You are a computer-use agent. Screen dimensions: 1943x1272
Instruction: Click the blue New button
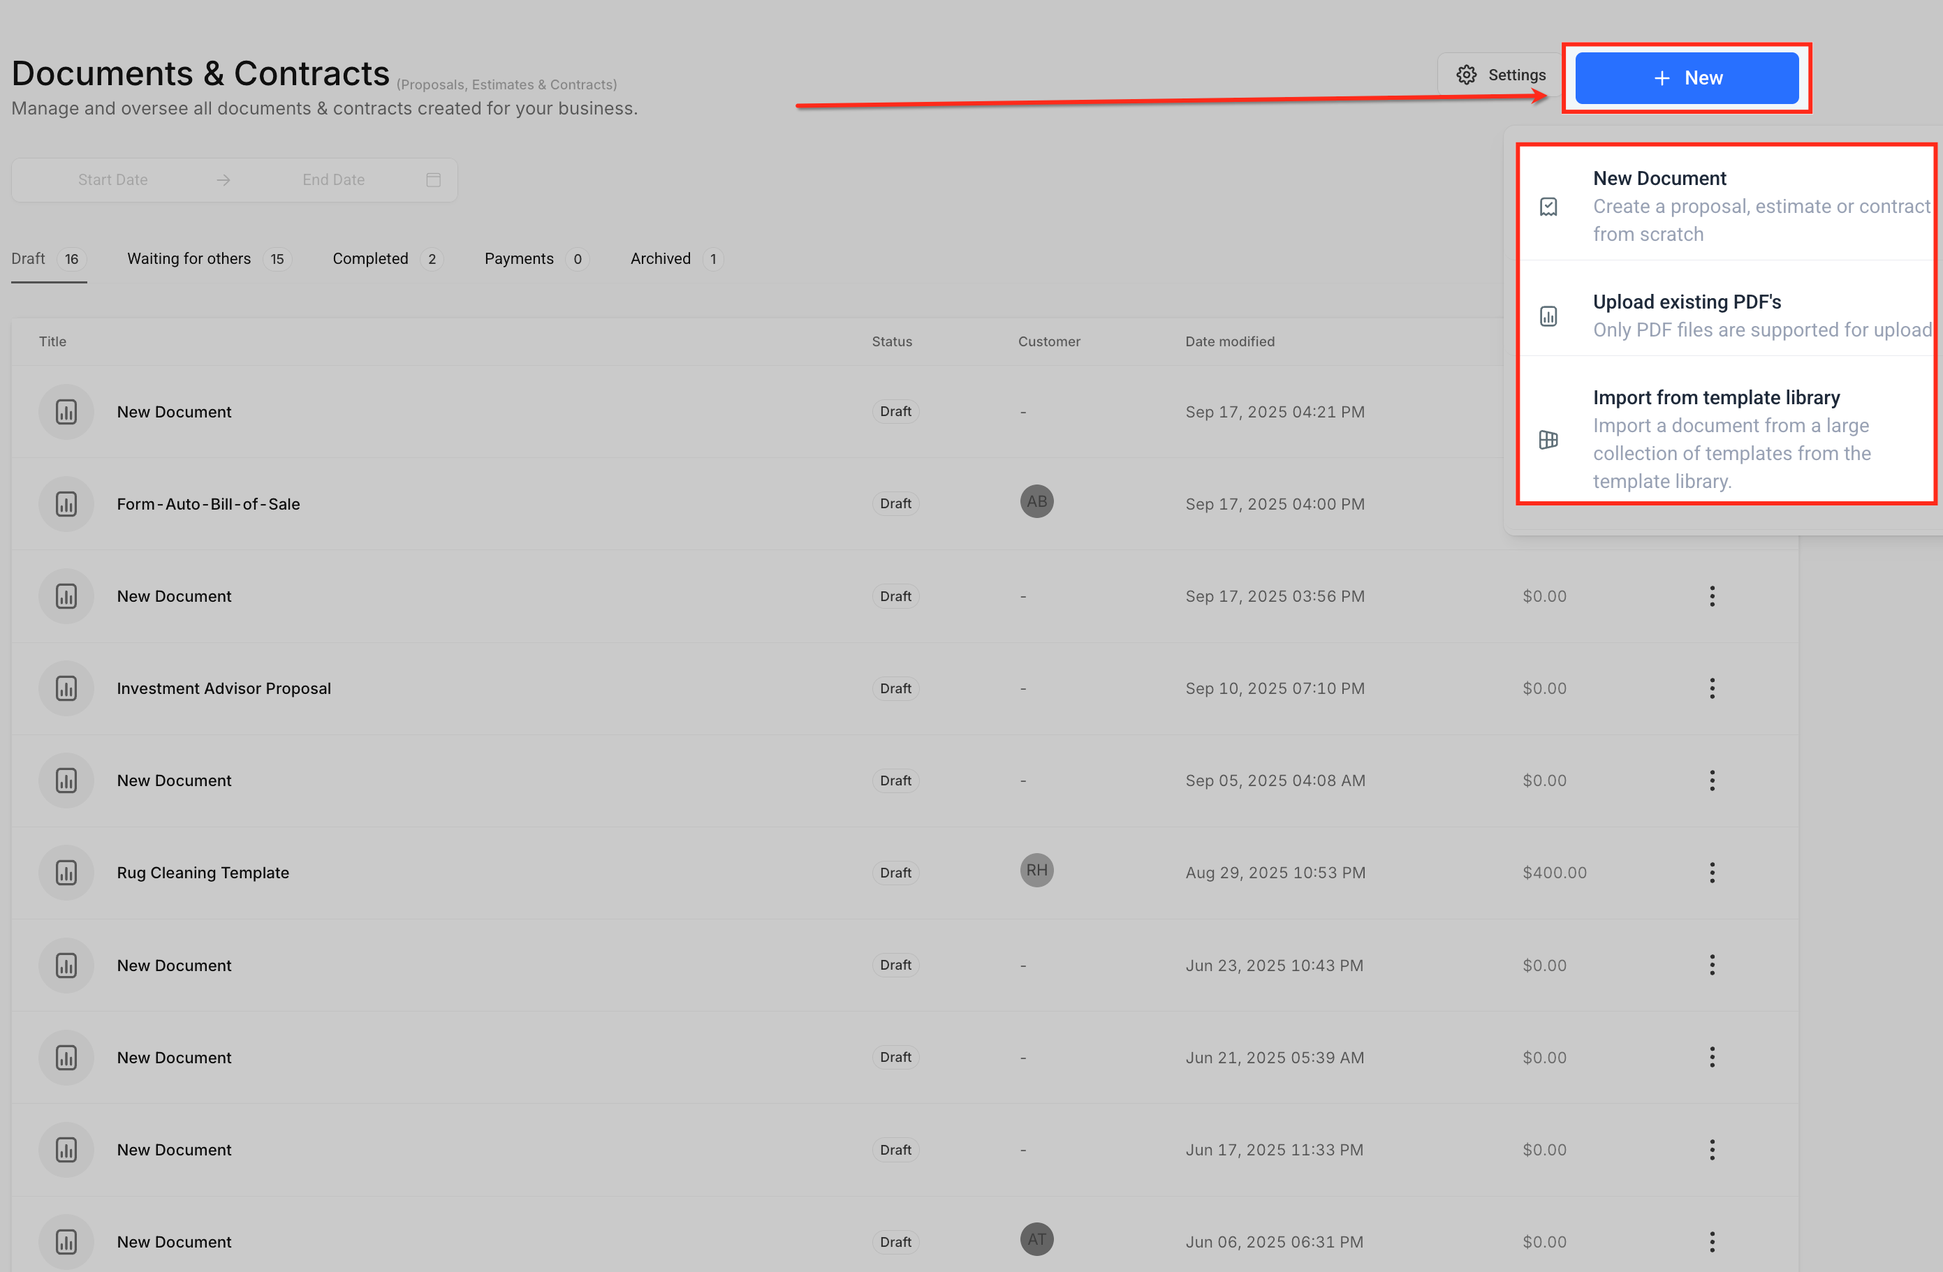[x=1686, y=77]
